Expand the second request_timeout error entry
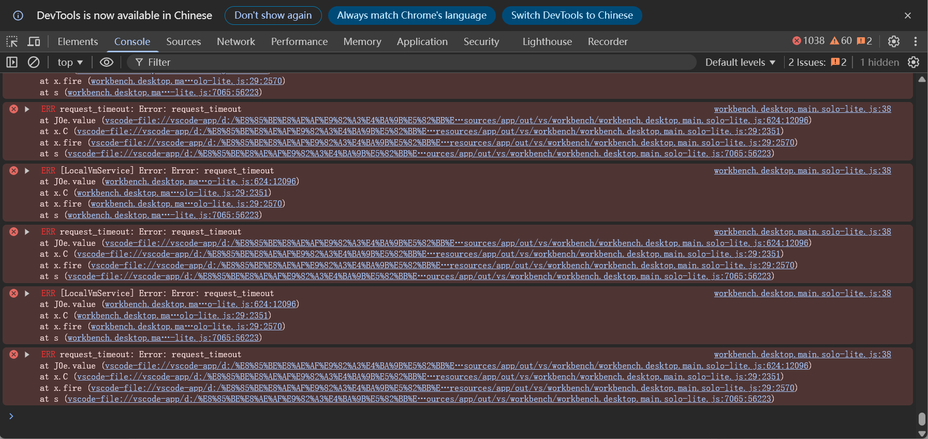 tap(27, 232)
